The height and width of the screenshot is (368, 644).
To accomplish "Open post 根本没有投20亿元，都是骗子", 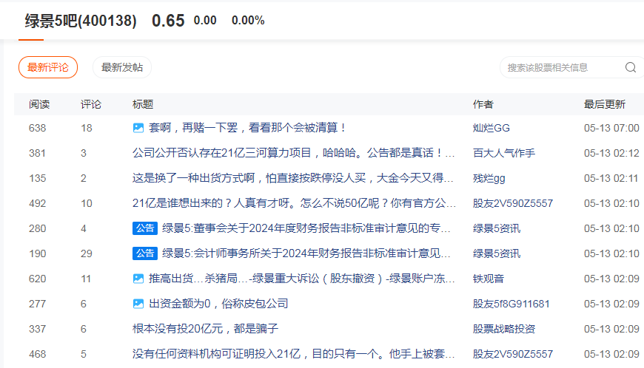I will (x=205, y=329).
